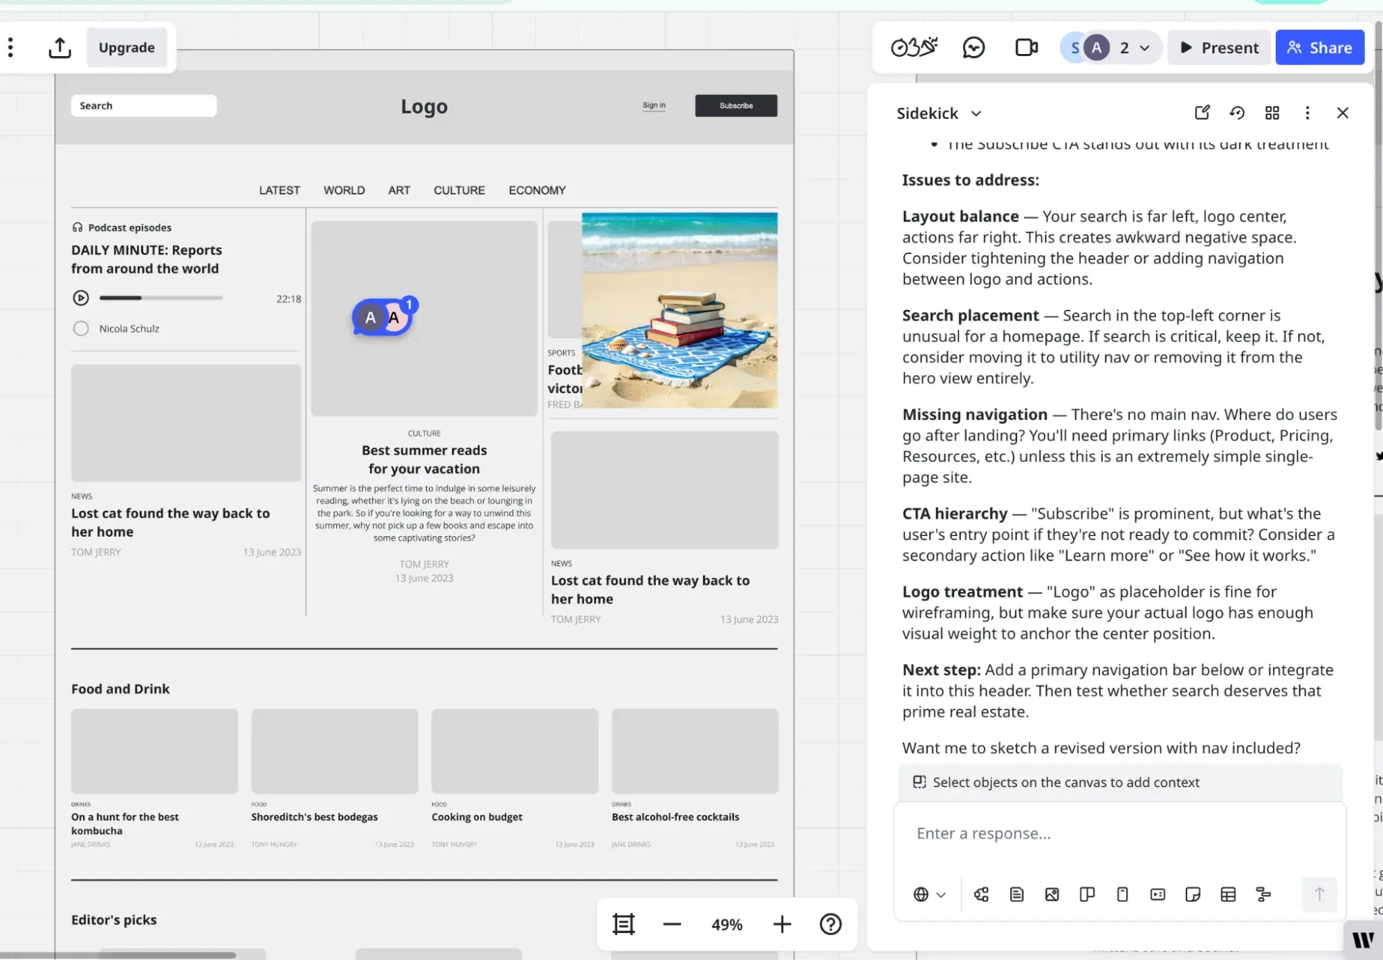Insert a sticky note from the composer toolbar
Viewport: 1383px width, 960px height.
click(x=1193, y=894)
